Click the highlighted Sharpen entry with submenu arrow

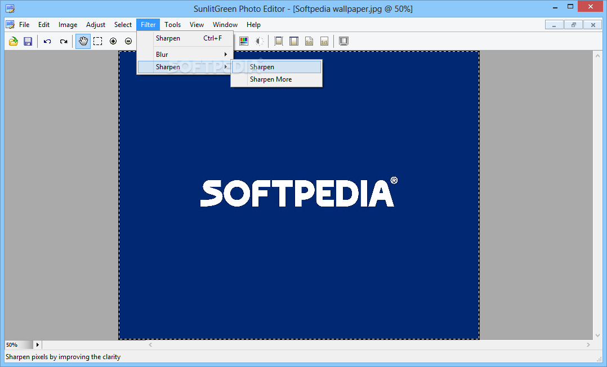click(x=184, y=67)
